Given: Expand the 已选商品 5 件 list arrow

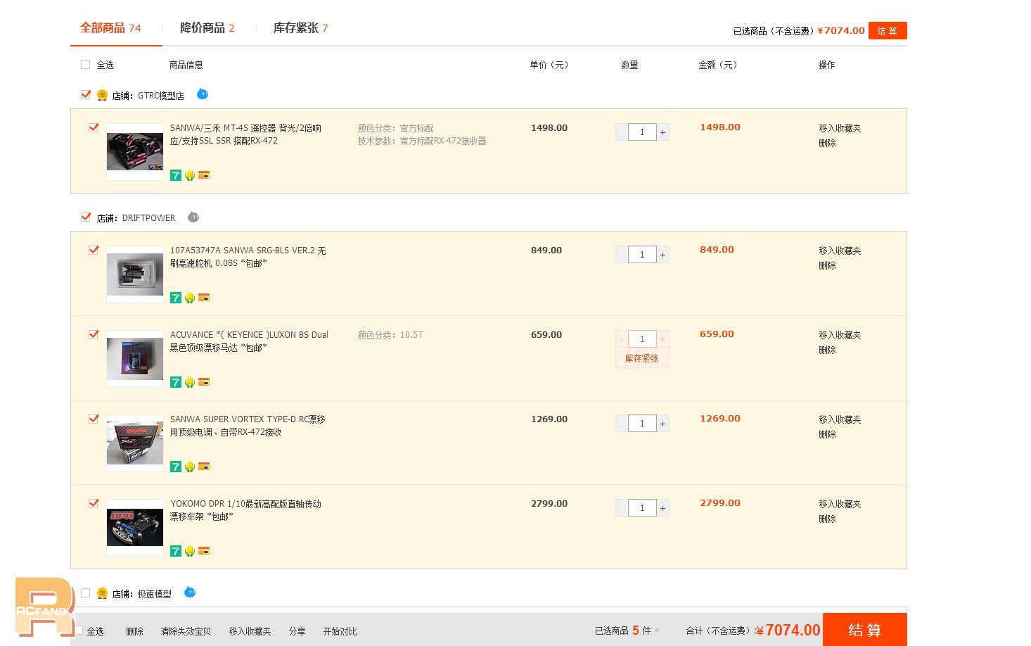Looking at the screenshot, I should coord(658,631).
